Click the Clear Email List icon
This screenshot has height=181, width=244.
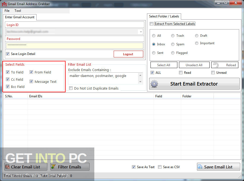click(x=7, y=167)
